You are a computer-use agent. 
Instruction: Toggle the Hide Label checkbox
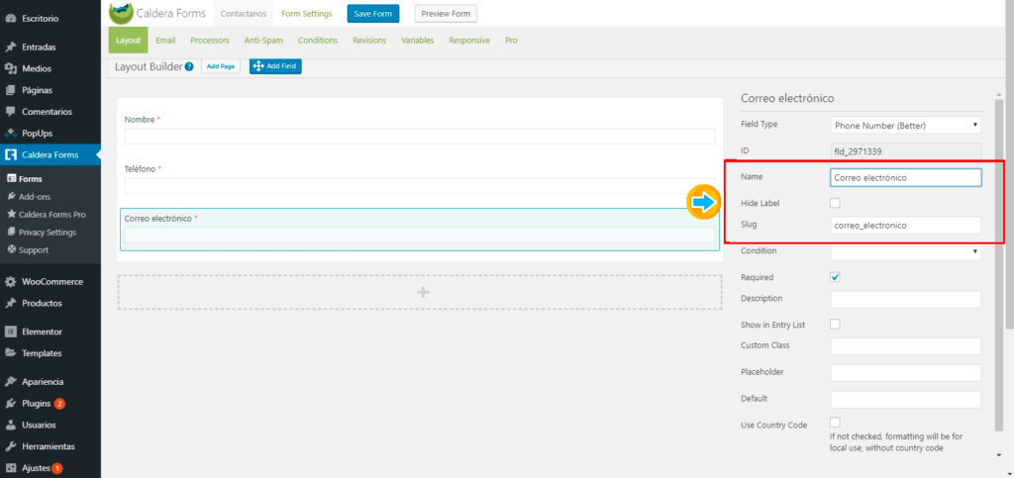coord(835,203)
